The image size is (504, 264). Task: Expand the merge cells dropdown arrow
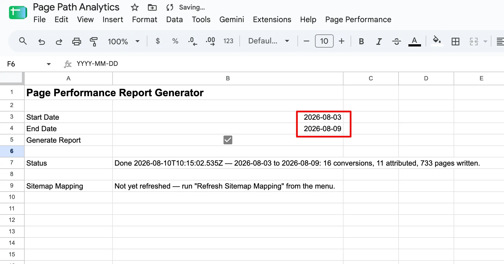(485, 42)
